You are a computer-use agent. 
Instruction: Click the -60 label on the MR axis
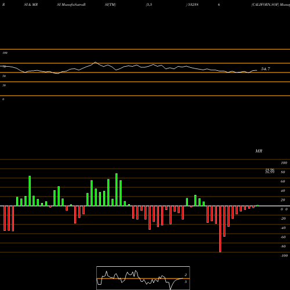283,237
